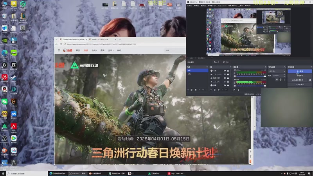Click 赛事 in Douyu navigation
Image resolution: width=313 pixels, height=176 pixels.
click(103, 50)
